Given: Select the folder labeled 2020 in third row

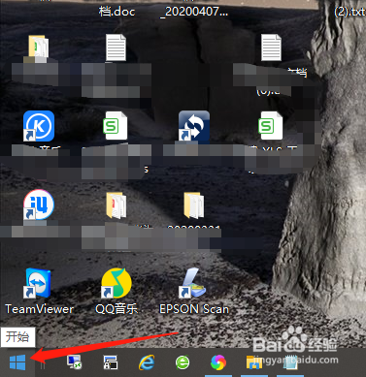Looking at the screenshot, I should click(x=194, y=205).
